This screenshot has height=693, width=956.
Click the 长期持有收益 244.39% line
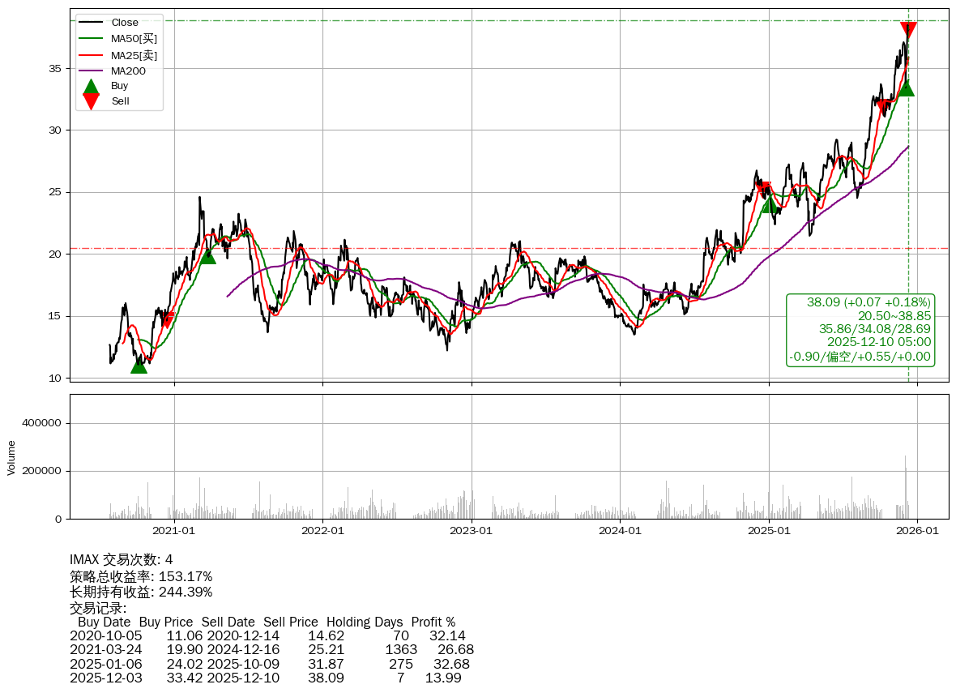(x=141, y=592)
